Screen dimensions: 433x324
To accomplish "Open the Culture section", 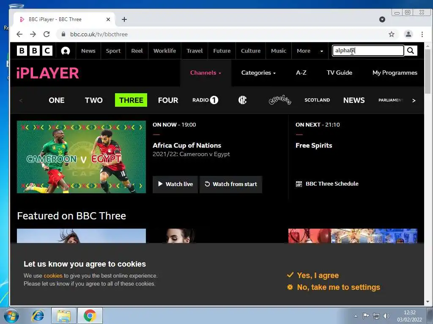I will coord(251,51).
